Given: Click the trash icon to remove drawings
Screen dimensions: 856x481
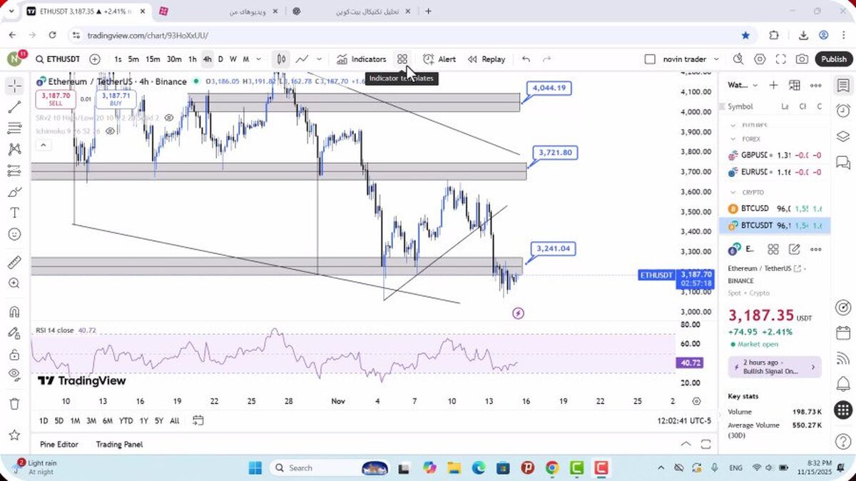Looking at the screenshot, I should tap(14, 403).
